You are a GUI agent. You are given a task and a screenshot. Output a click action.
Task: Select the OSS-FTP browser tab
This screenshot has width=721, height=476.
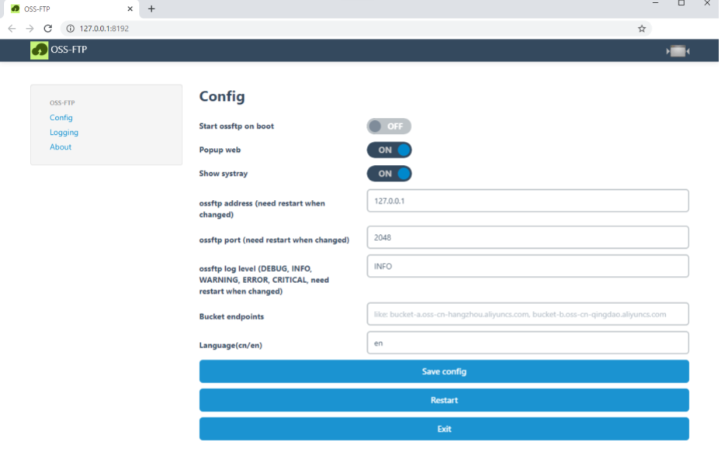(71, 9)
